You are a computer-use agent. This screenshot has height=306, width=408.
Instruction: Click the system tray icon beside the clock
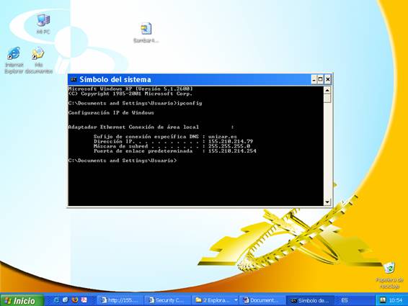[383, 300]
